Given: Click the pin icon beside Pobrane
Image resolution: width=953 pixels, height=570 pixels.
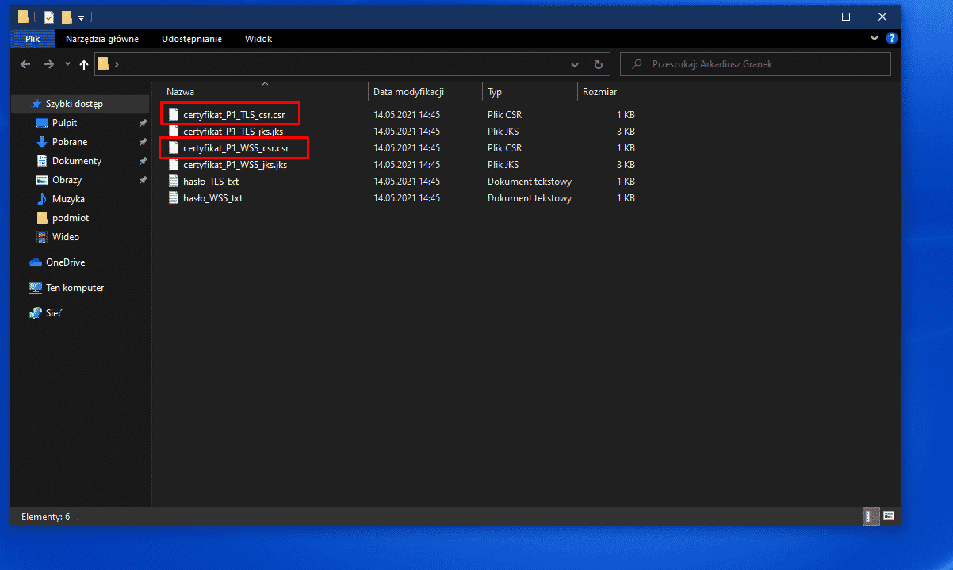Looking at the screenshot, I should [x=143, y=142].
